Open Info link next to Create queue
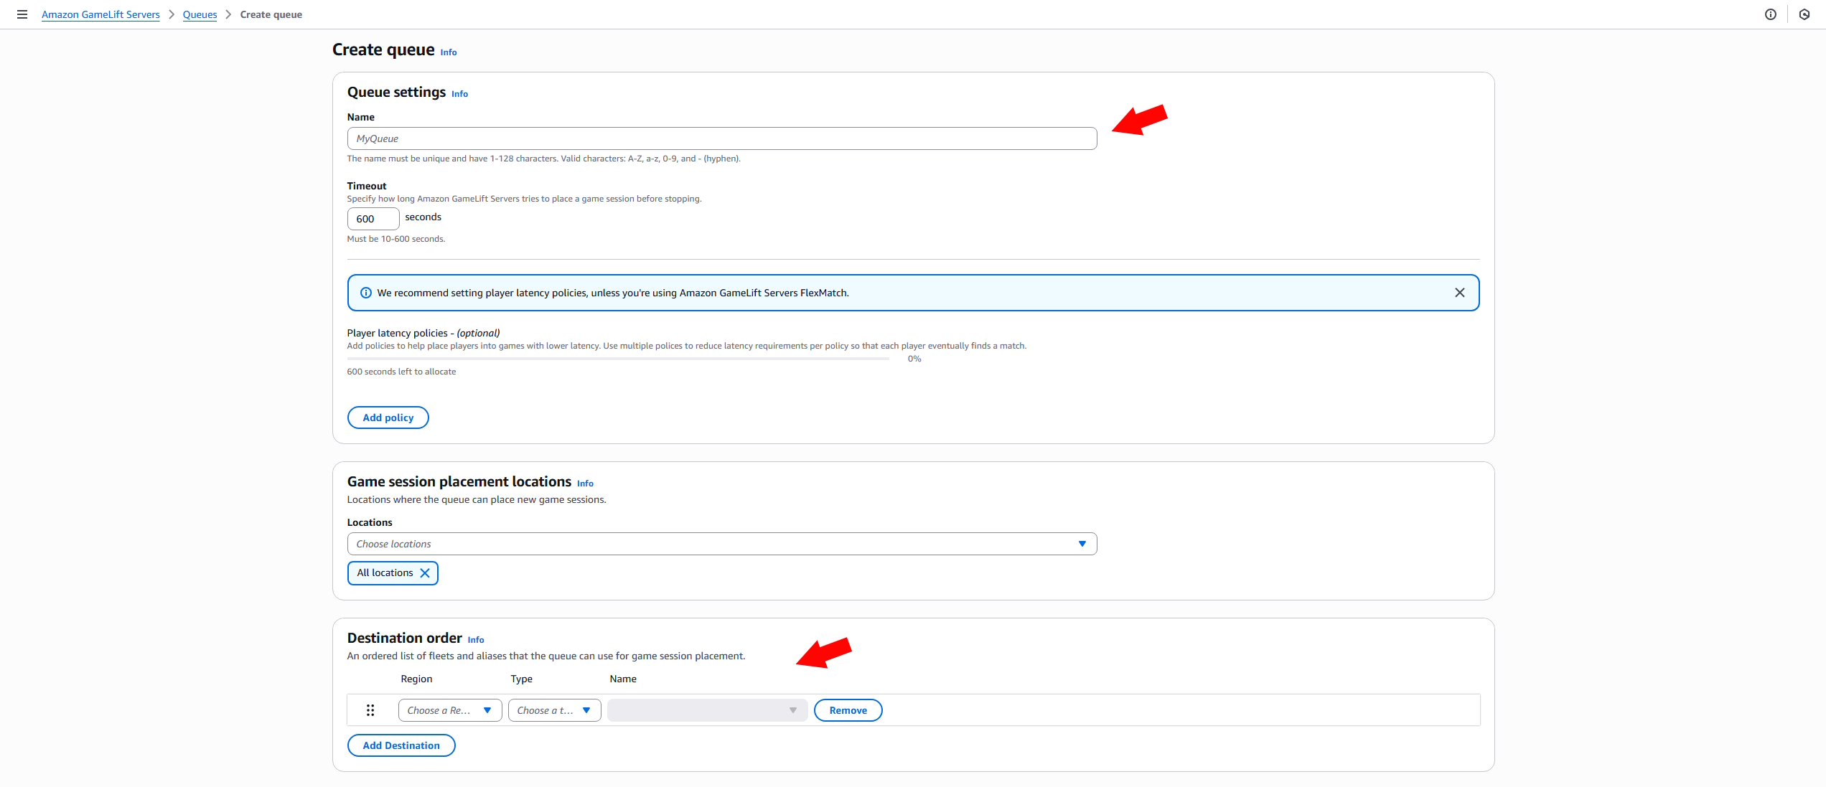1826x787 pixels. (449, 52)
